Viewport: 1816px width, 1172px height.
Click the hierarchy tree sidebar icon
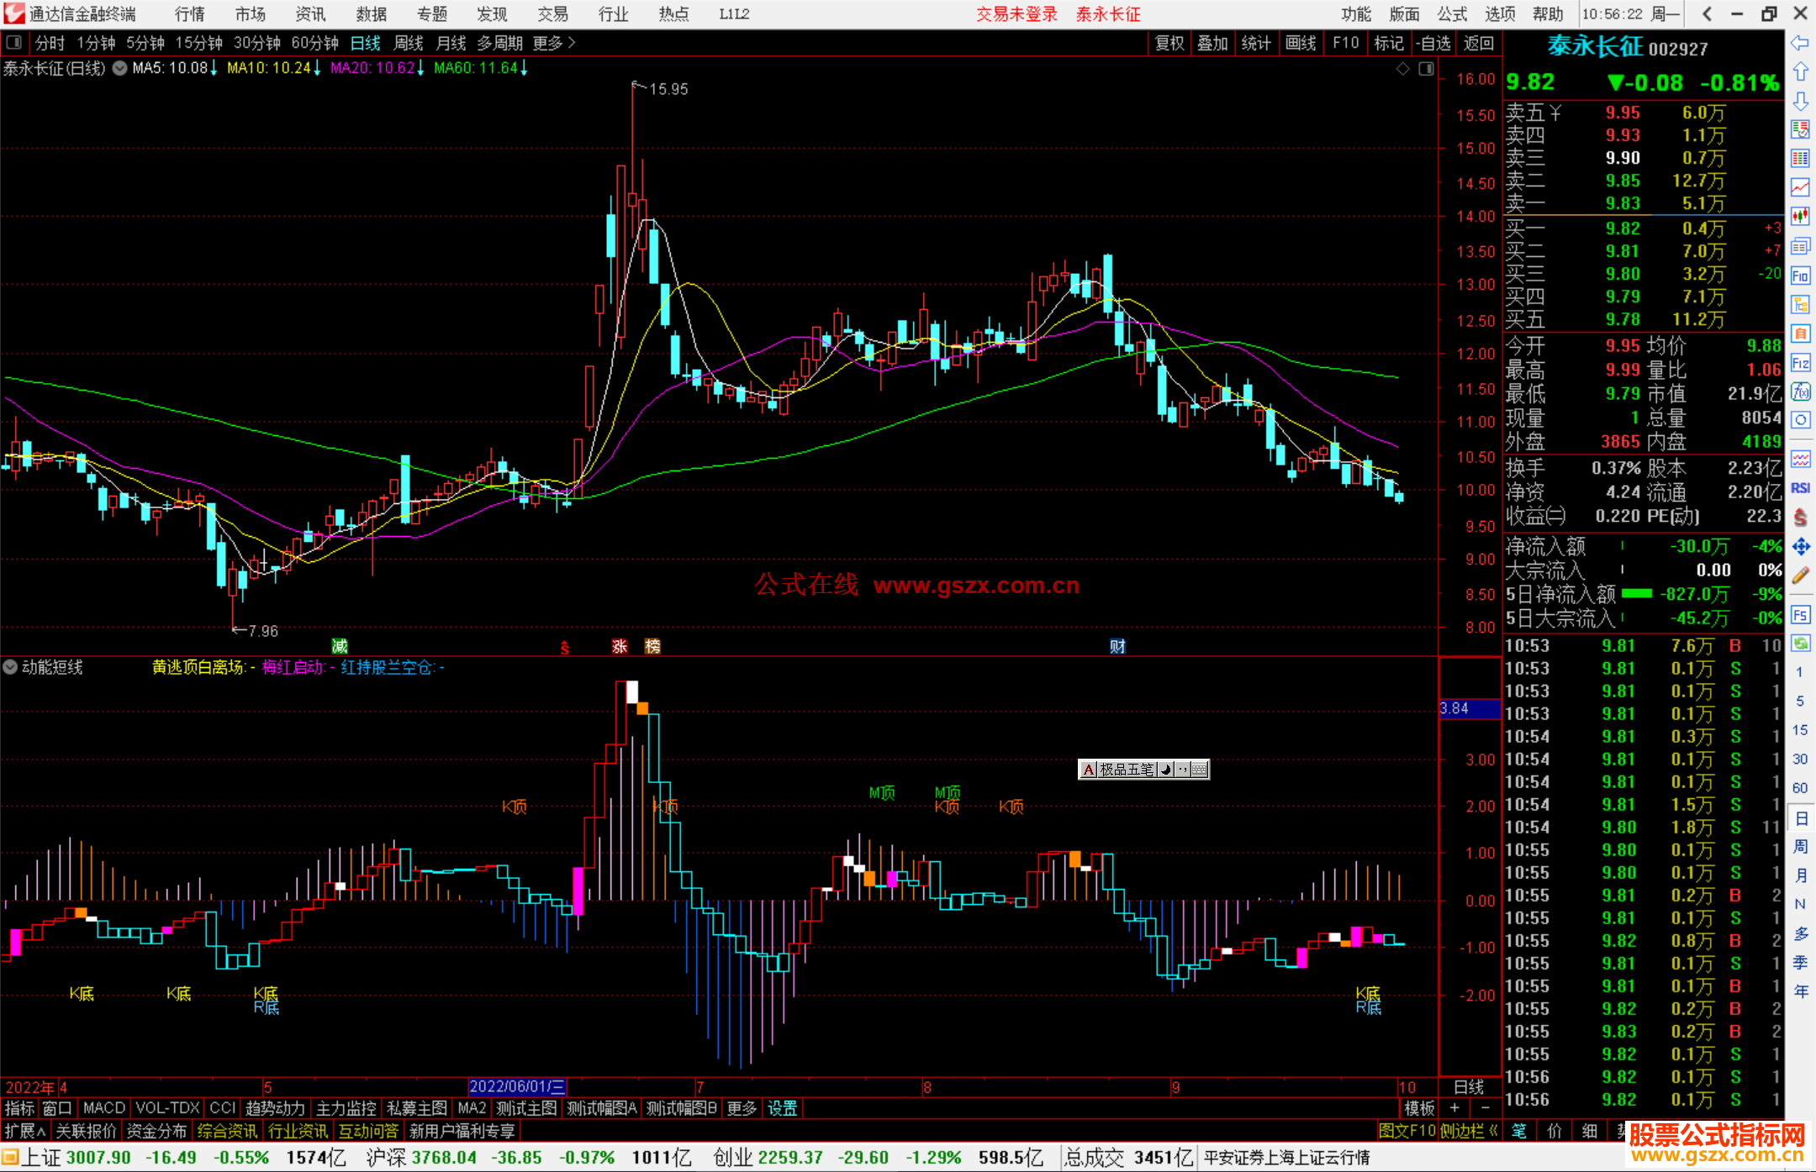coord(1800,304)
